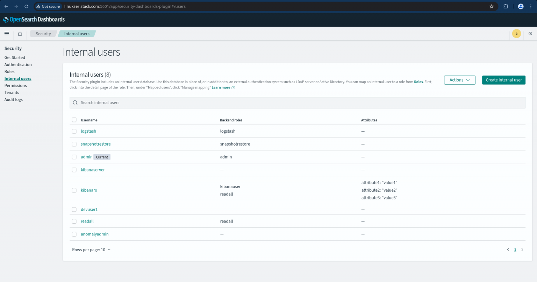Click the Create internal user button
The width and height of the screenshot is (537, 282).
[x=503, y=80]
